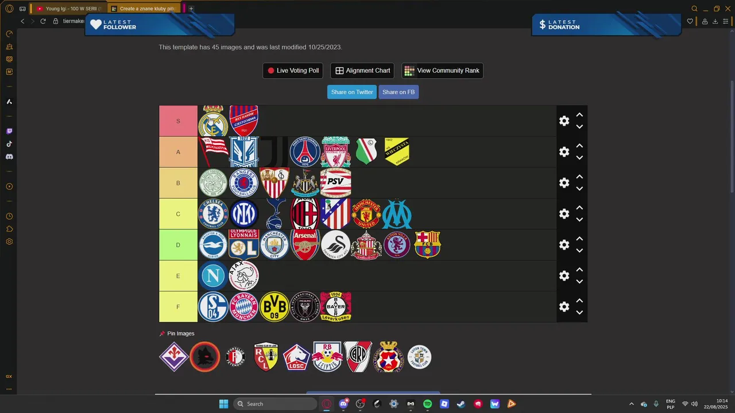
Task: Select Raków Częstochowa crest
Action: (x=243, y=121)
